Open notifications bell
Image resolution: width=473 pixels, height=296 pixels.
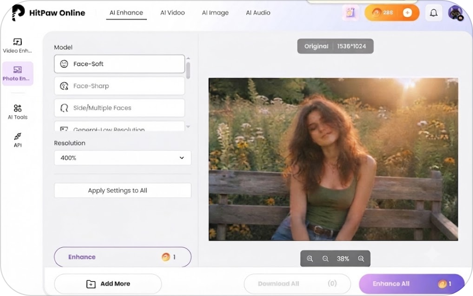(x=434, y=13)
